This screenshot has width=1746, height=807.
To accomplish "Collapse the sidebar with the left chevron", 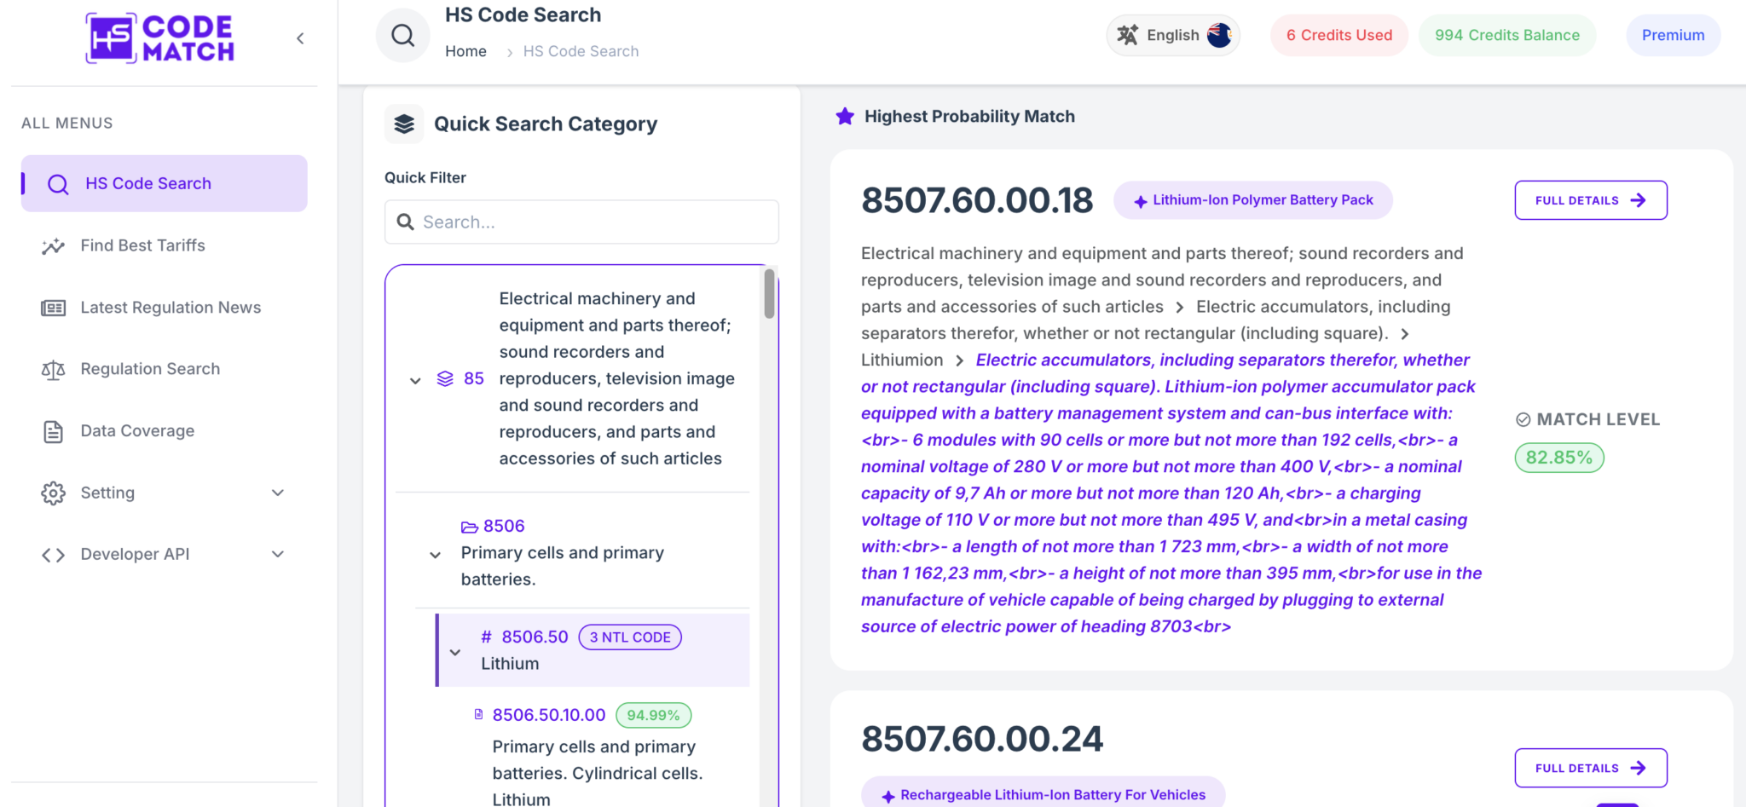I will click(300, 38).
